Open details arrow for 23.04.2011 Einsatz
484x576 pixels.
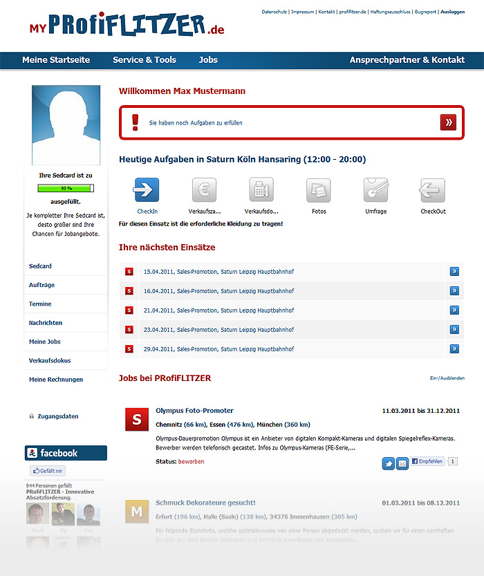click(x=454, y=330)
